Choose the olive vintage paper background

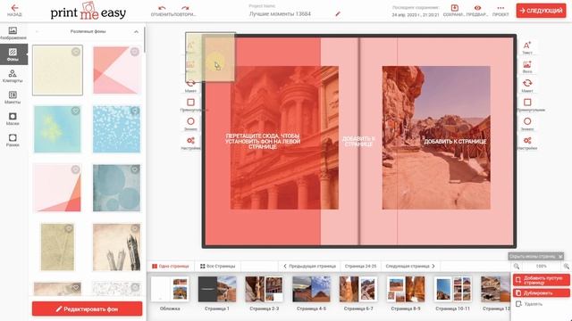tap(57, 247)
